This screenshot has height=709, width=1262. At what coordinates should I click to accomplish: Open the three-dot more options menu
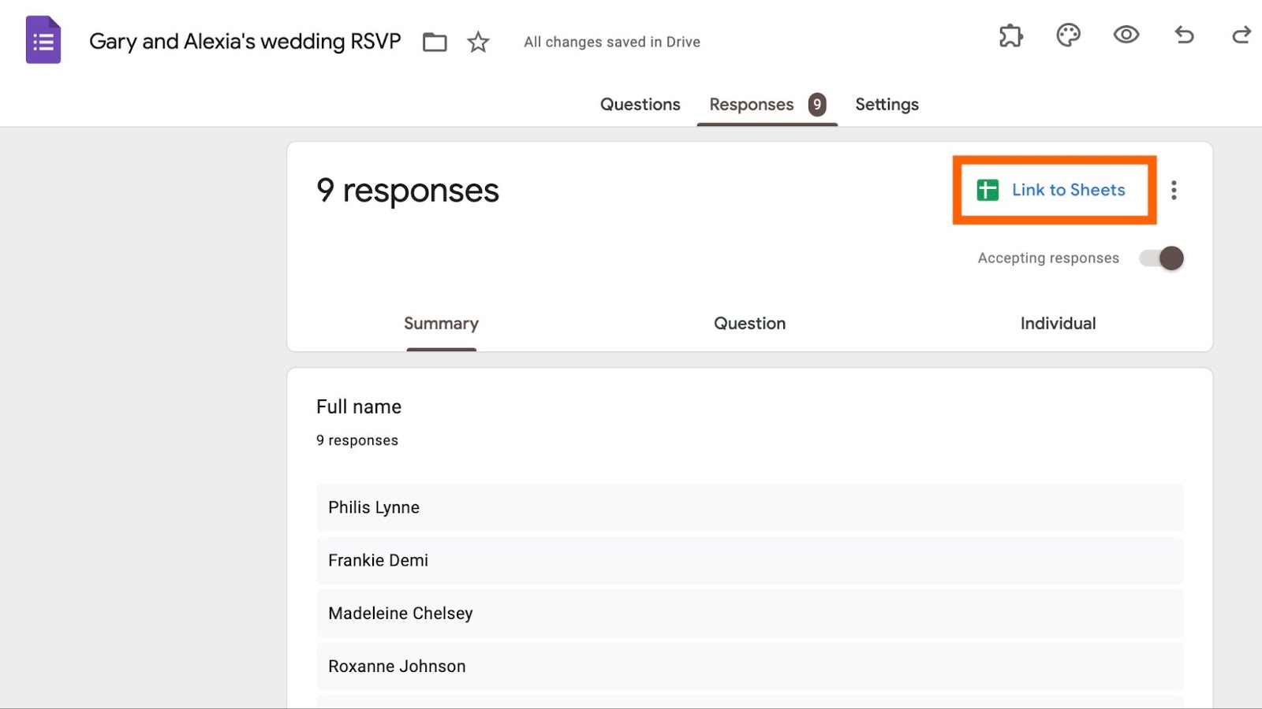tap(1174, 190)
